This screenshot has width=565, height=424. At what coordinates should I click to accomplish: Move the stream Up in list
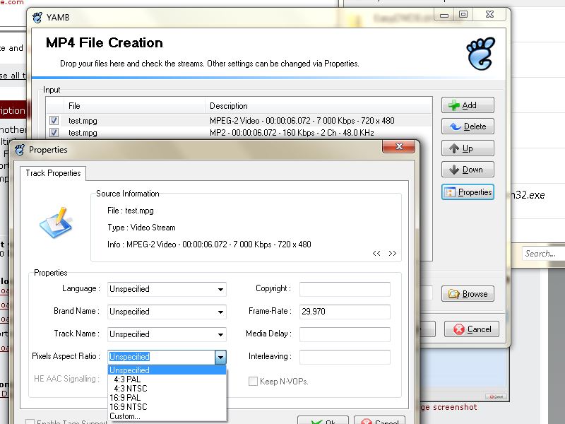pyautogui.click(x=468, y=148)
